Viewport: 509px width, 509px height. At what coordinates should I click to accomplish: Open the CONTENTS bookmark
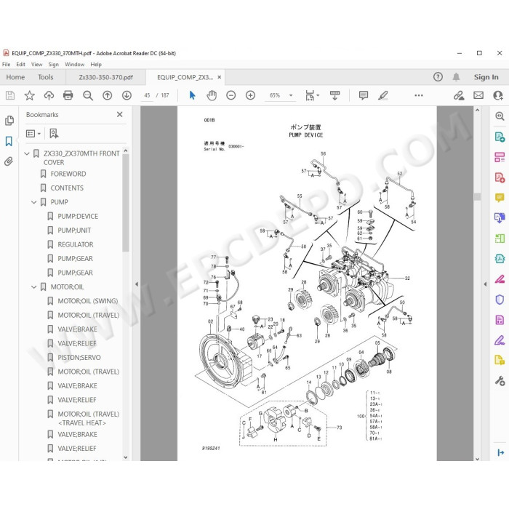point(67,188)
